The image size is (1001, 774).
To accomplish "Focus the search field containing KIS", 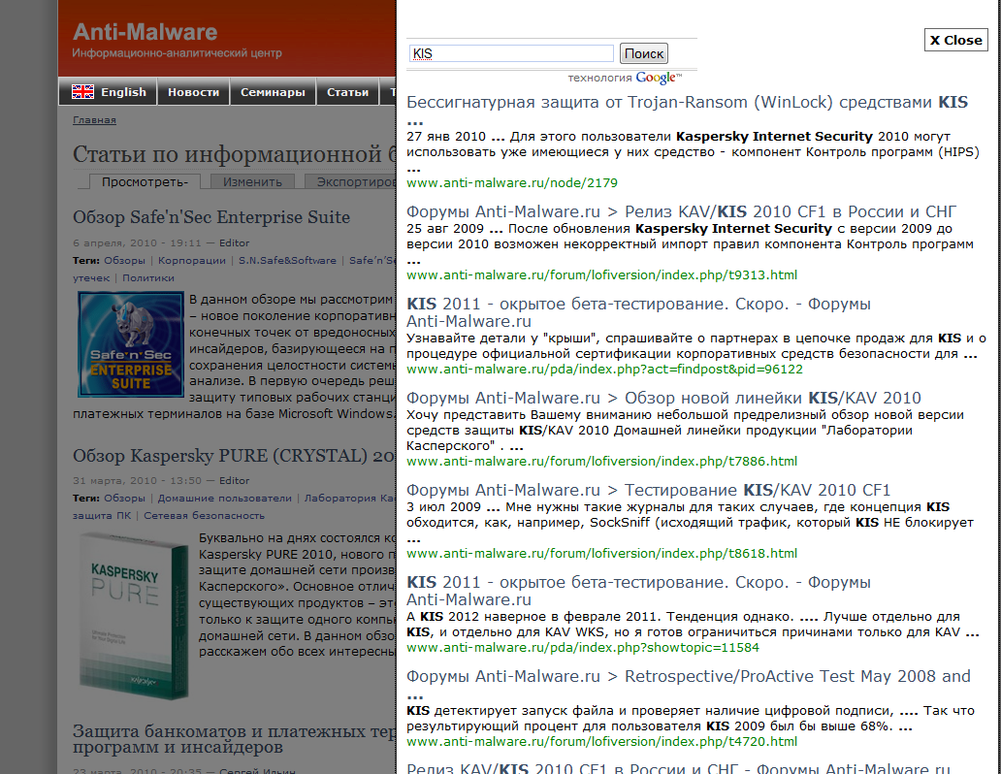I will [x=511, y=53].
